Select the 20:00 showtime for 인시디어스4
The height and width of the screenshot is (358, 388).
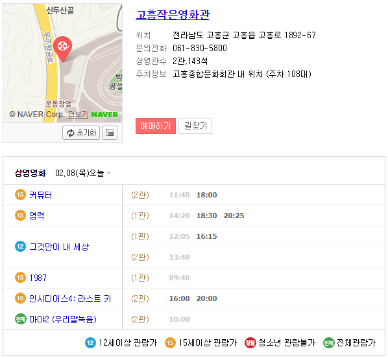(206, 298)
